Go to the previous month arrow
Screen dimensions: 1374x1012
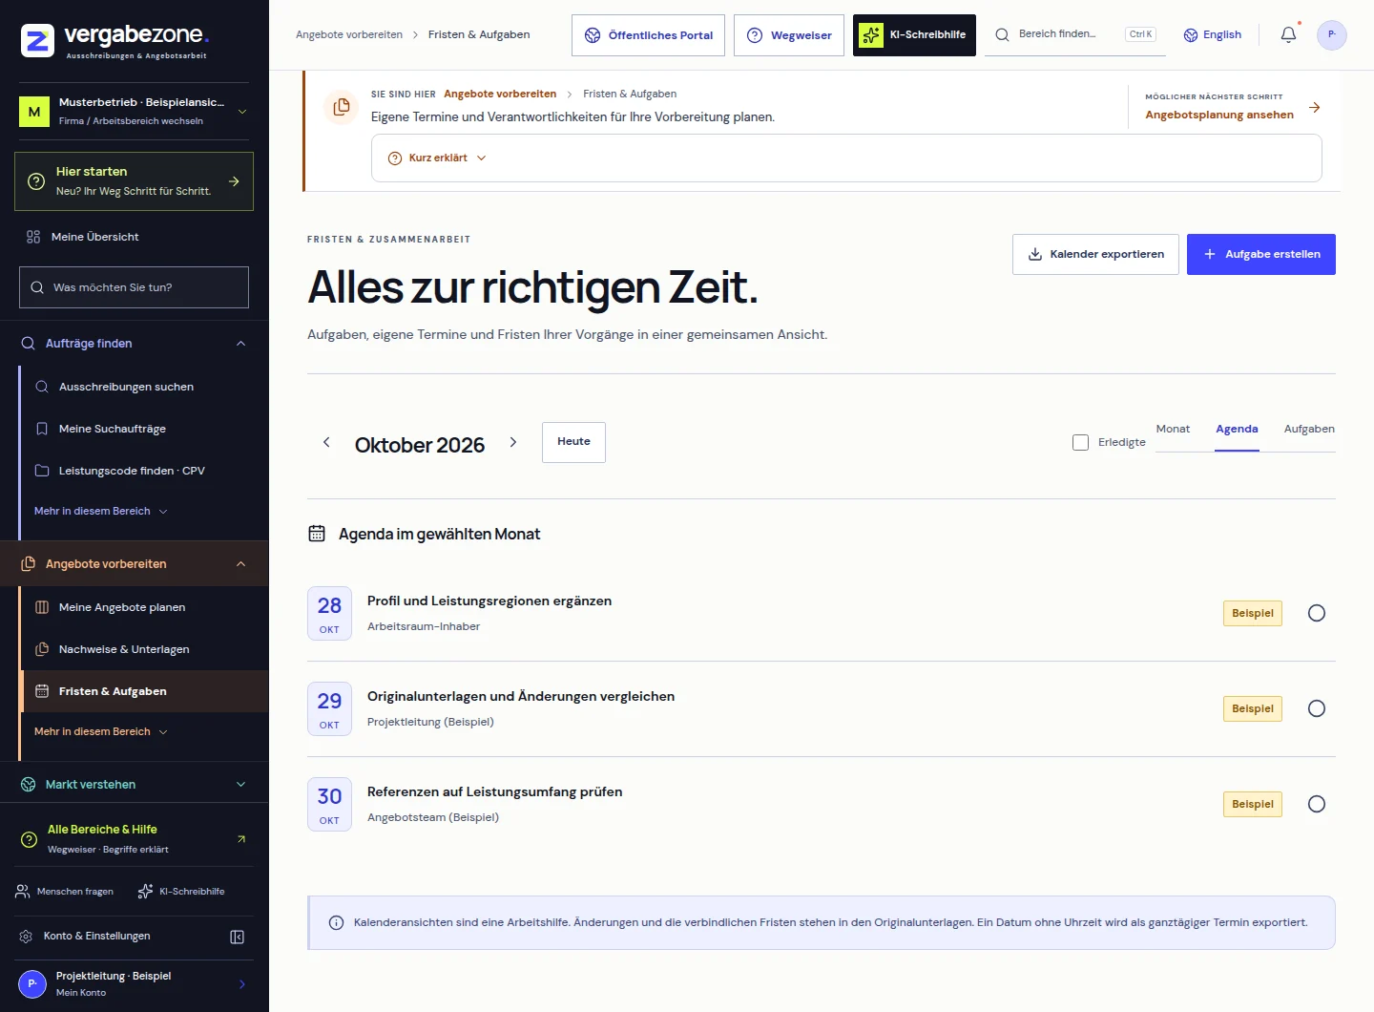click(326, 442)
